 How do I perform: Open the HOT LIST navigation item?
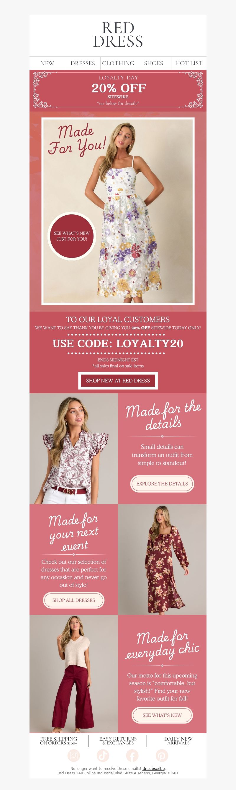point(189,63)
